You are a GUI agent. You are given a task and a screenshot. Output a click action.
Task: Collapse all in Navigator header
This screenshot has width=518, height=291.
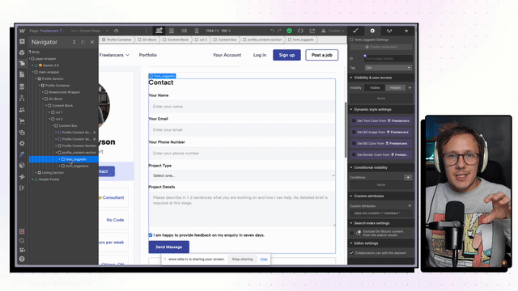[x=74, y=42]
